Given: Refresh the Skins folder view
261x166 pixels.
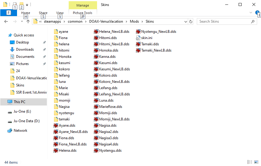Looking at the screenshot, I should tap(191, 21).
